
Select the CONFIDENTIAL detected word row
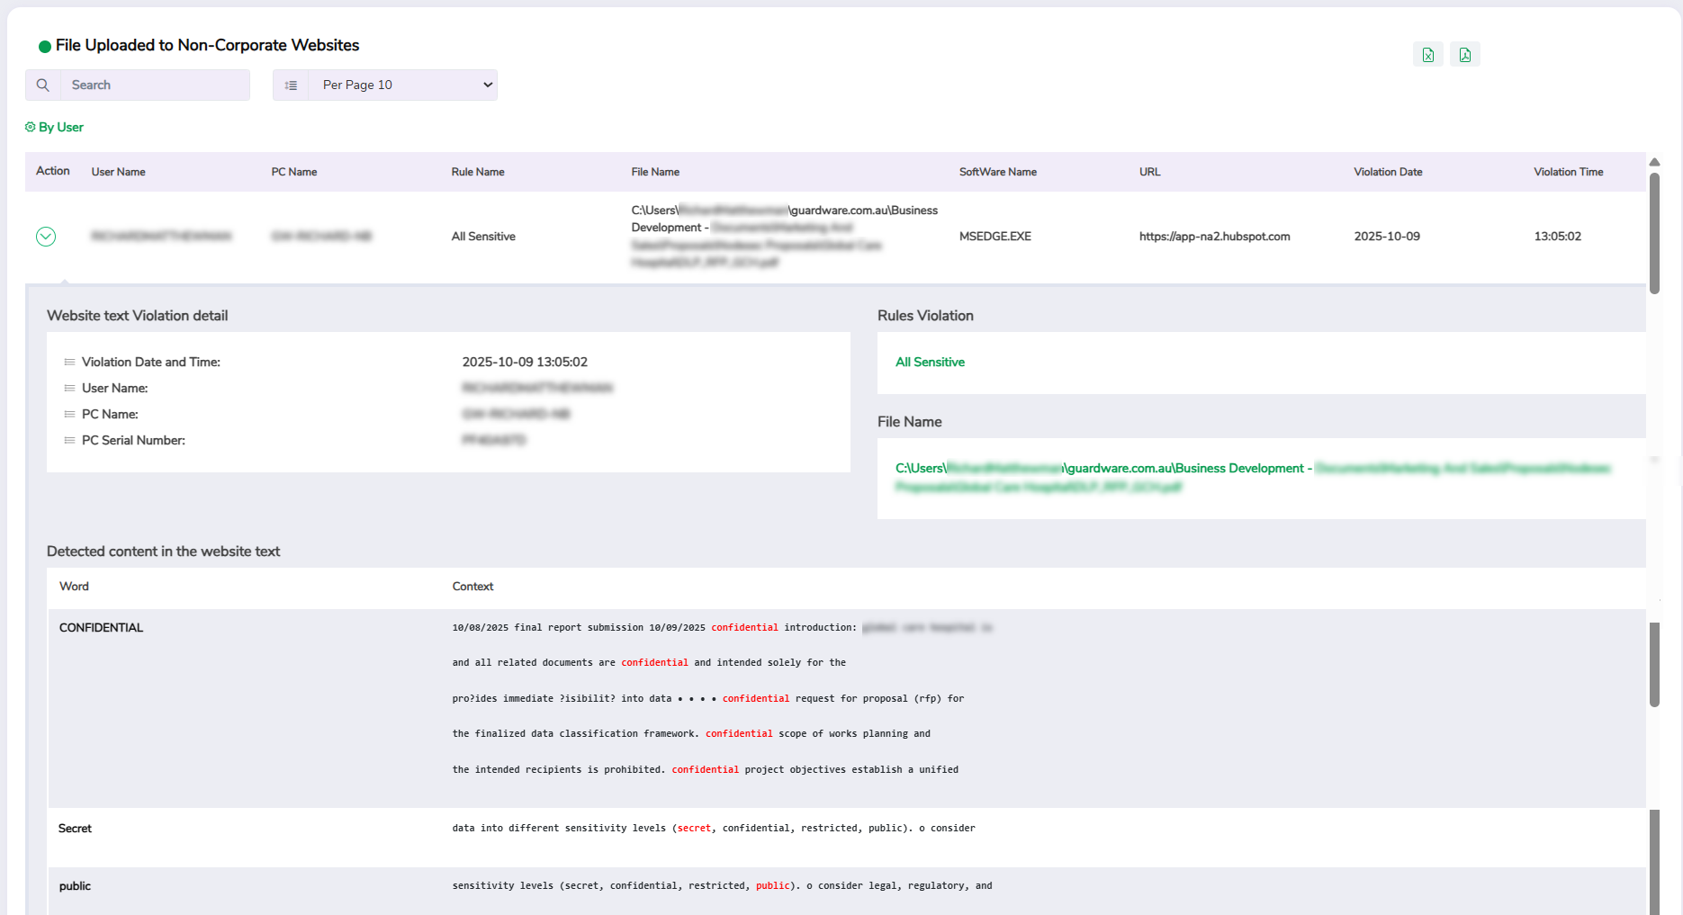[101, 628]
